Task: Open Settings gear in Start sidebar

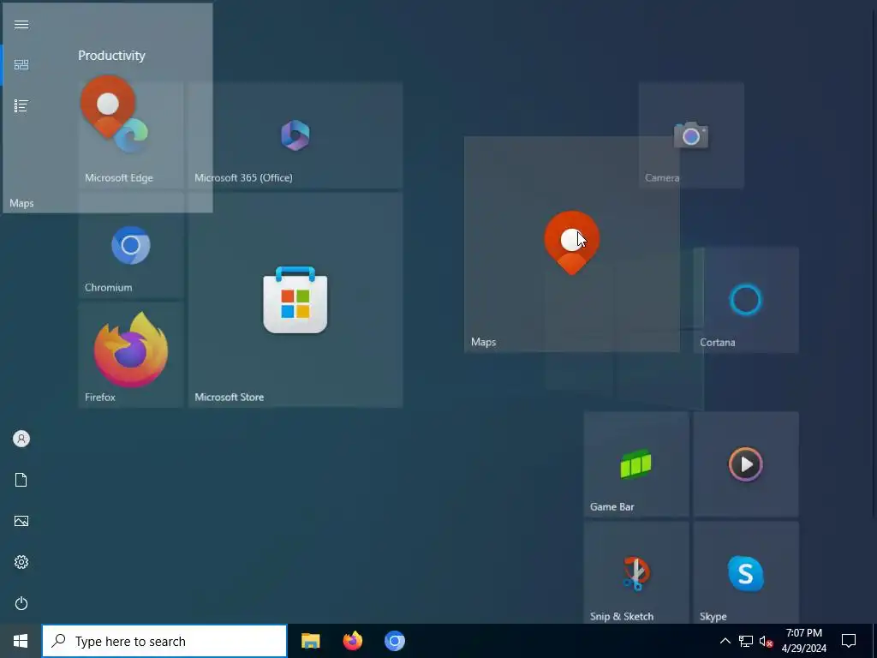Action: click(x=21, y=562)
